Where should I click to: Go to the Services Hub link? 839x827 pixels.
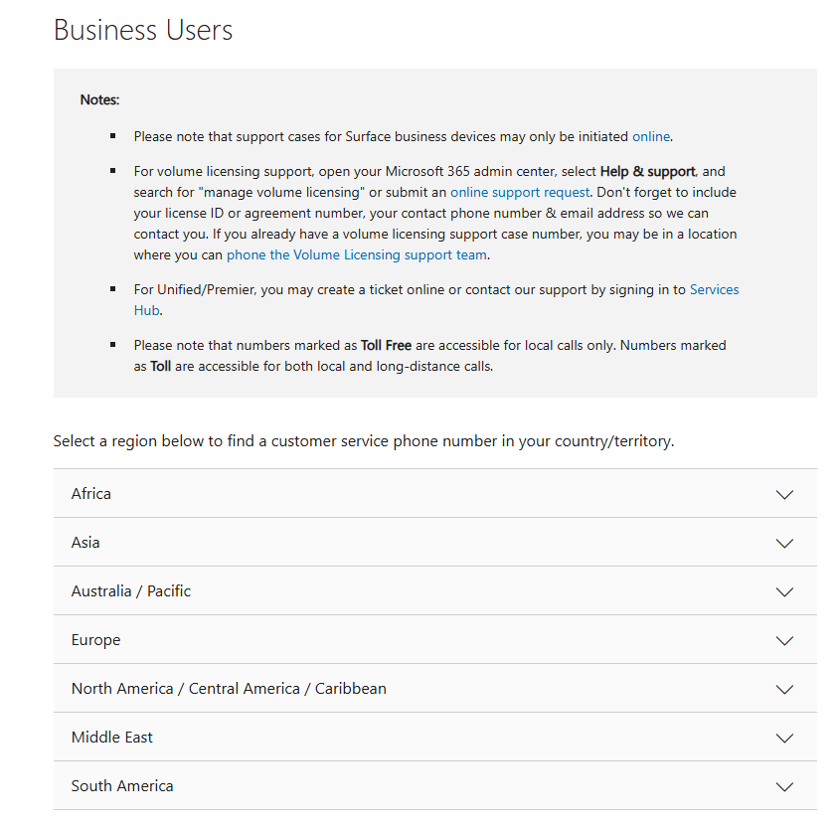point(714,289)
